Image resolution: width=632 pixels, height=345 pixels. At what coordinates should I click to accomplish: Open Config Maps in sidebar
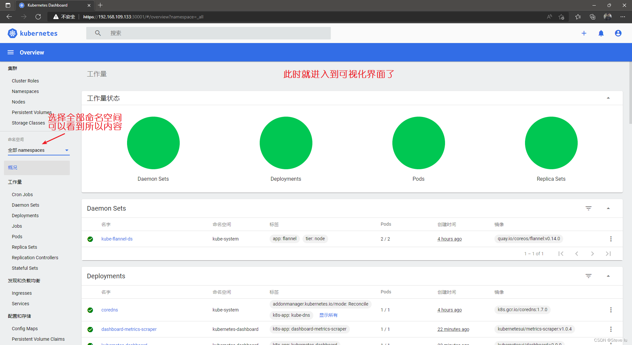25,329
